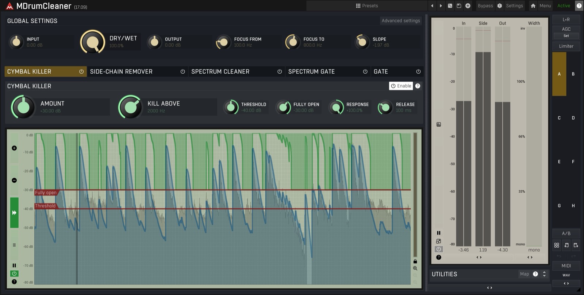Expand Width meter arrows
This screenshot has width=584, height=295.
[x=530, y=257]
